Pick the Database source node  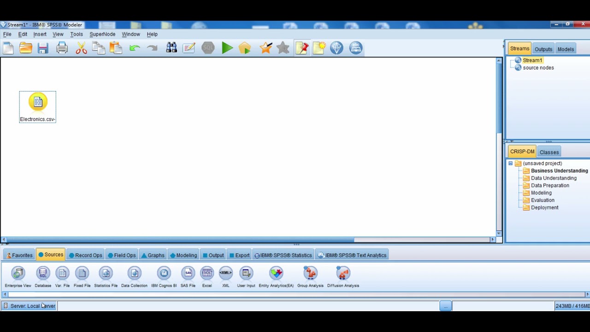[43, 277]
